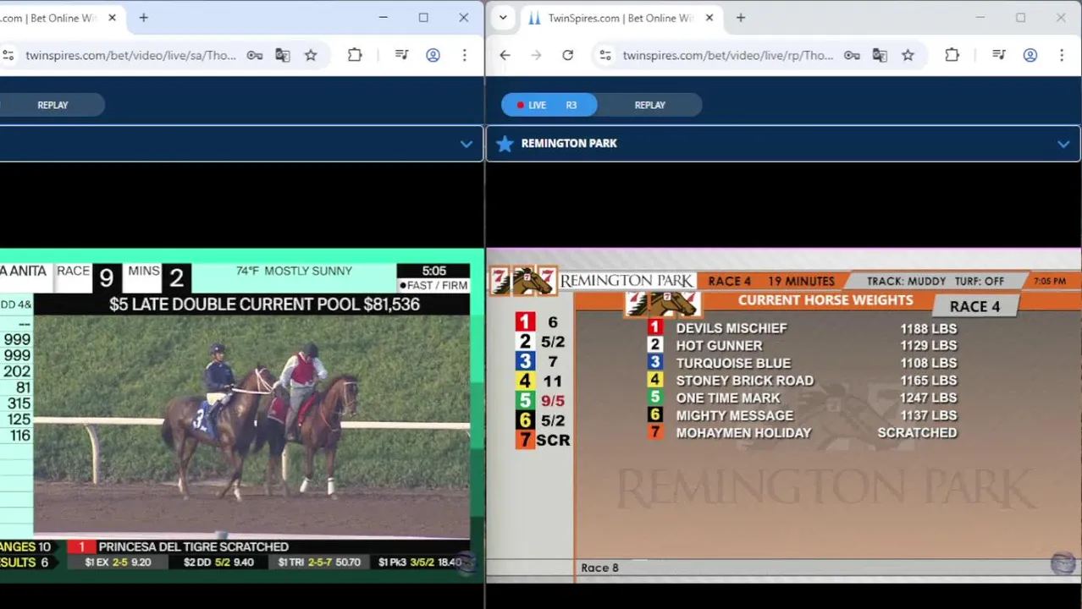Open a new tab in left browser window
1082x609 pixels.
click(143, 18)
